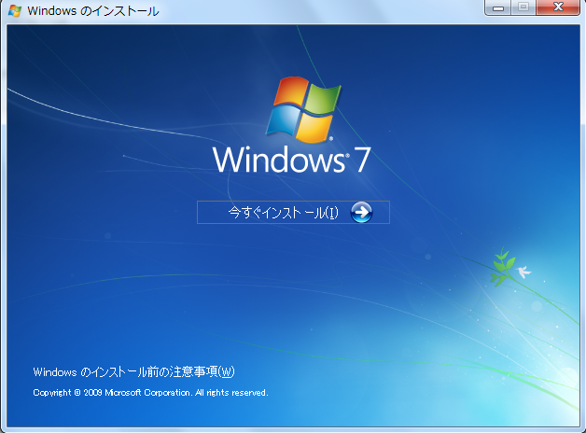Minimize the Windows のインストール window
Viewport: 586px width, 433px height.
[497, 7]
